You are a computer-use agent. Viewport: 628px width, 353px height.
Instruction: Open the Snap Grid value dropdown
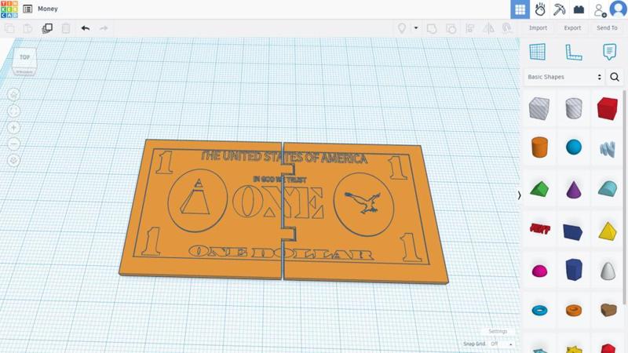click(502, 344)
